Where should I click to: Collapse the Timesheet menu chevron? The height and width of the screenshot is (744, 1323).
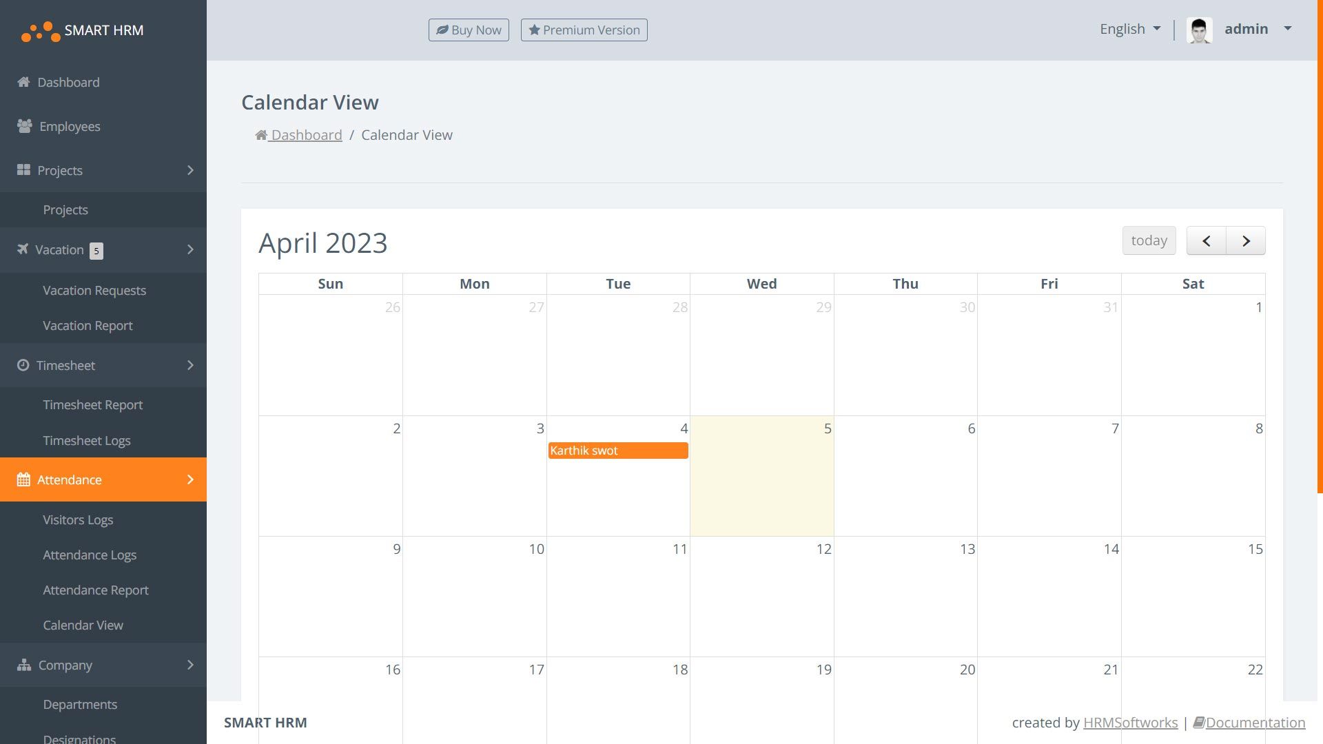[x=190, y=365]
